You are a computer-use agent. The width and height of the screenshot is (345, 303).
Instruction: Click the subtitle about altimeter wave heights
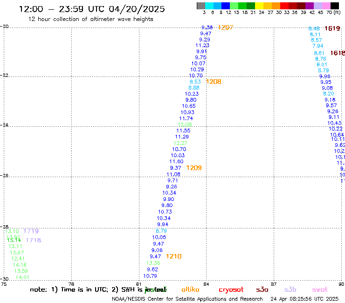click(x=90, y=19)
